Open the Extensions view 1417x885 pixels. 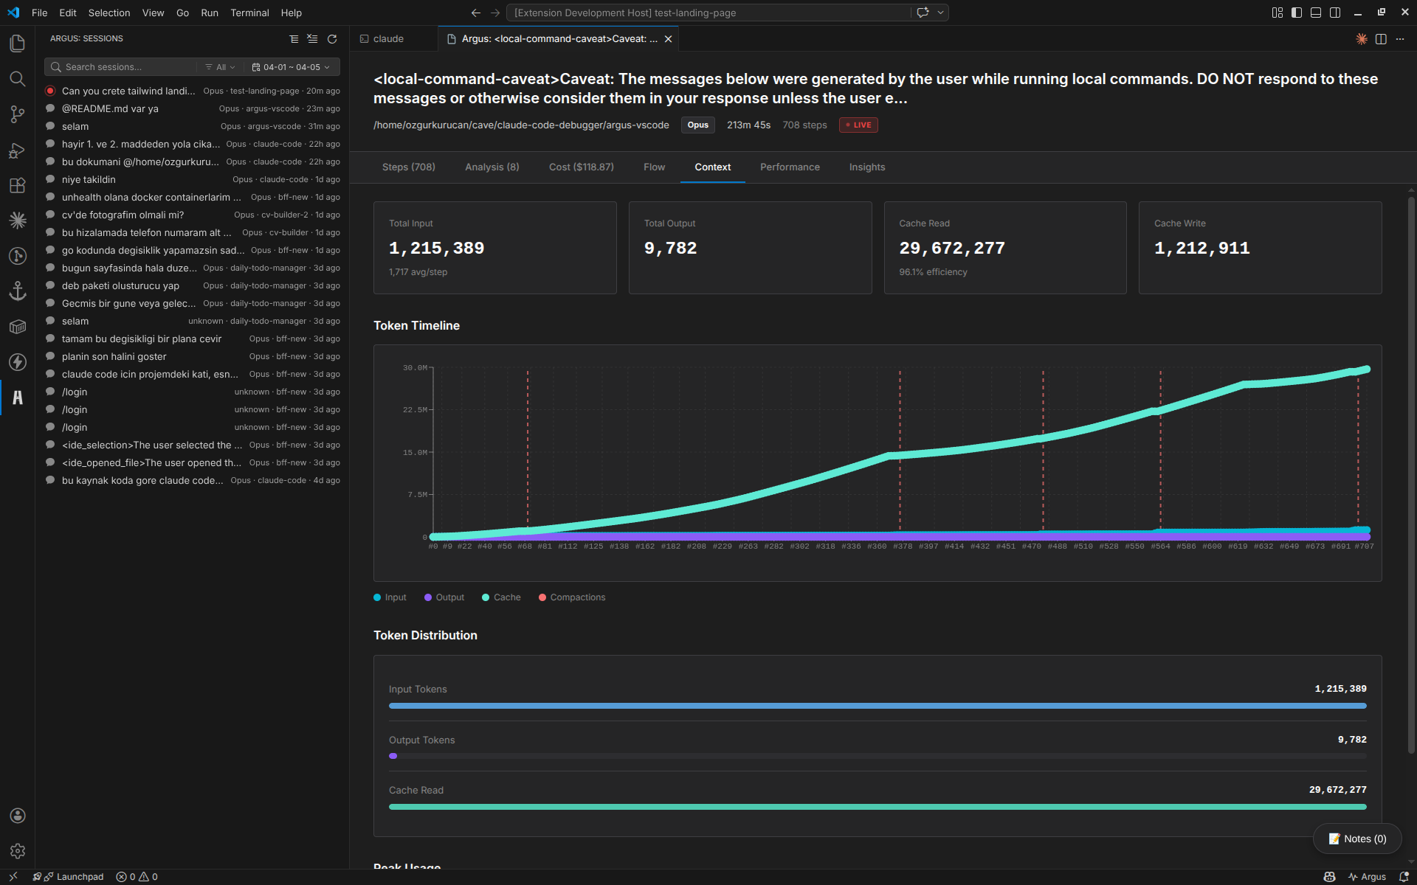(x=18, y=185)
